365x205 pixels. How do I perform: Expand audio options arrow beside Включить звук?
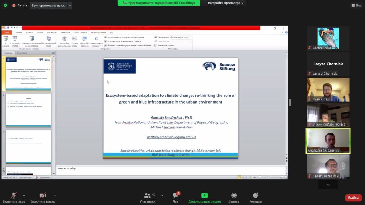coord(24,195)
